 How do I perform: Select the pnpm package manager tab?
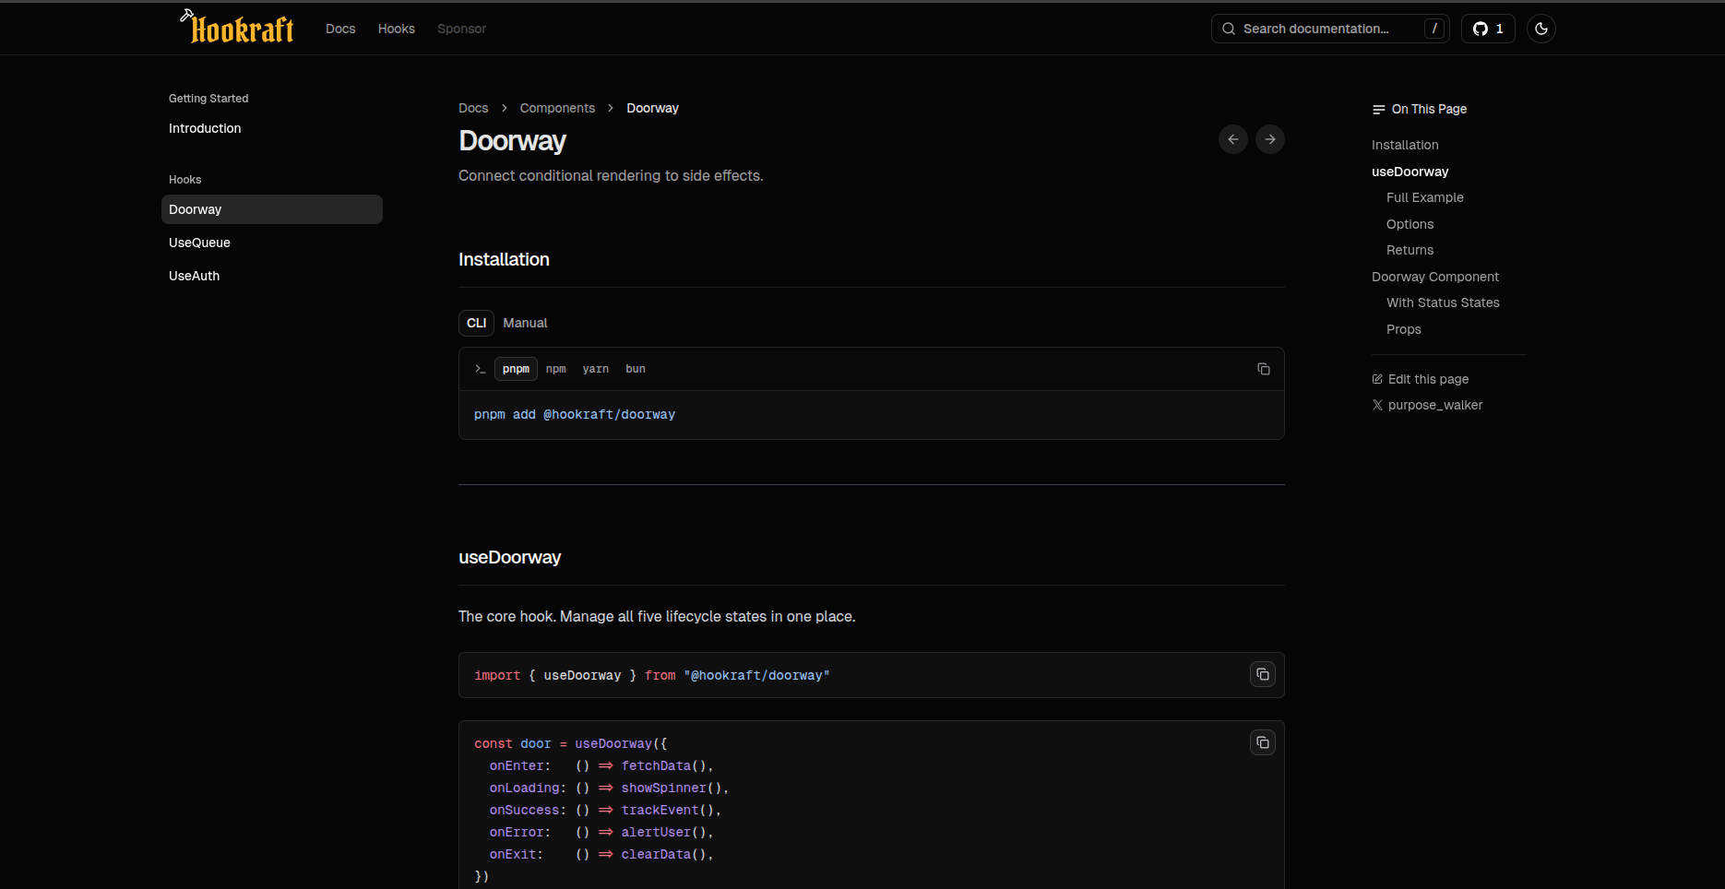pyautogui.click(x=516, y=369)
